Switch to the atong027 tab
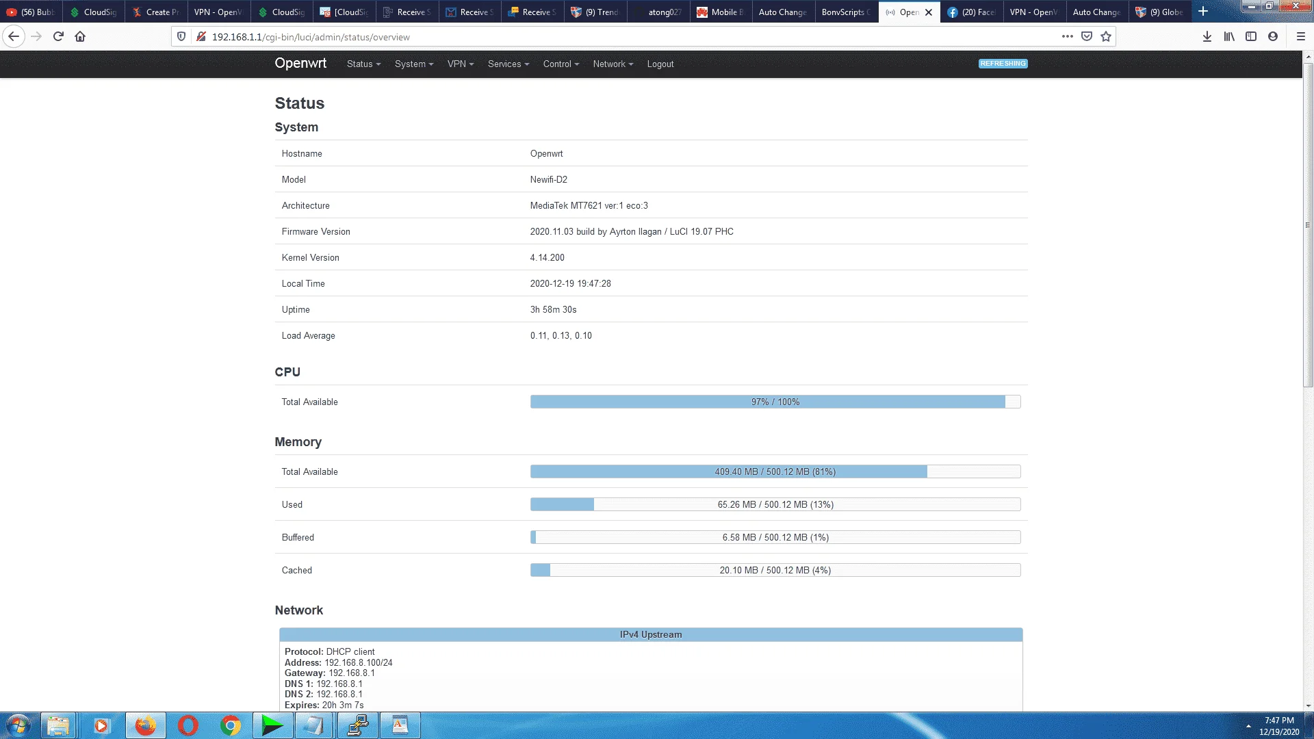The image size is (1314, 739). pyautogui.click(x=658, y=12)
